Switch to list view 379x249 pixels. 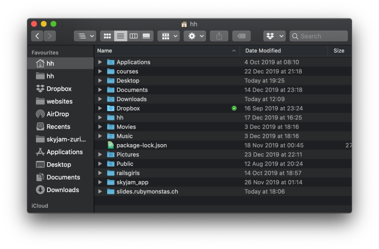click(x=121, y=36)
